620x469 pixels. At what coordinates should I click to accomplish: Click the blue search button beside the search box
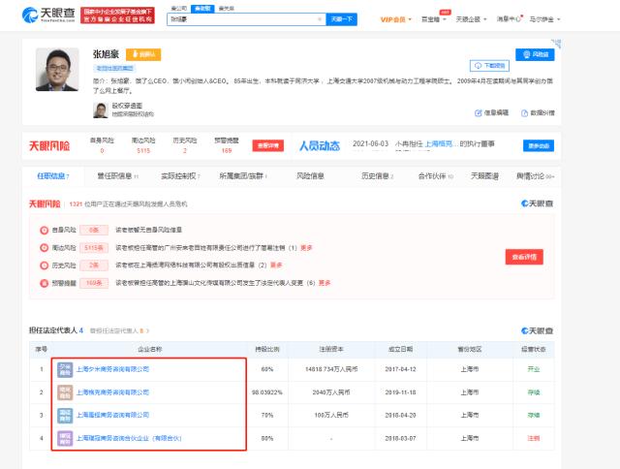coord(342,19)
